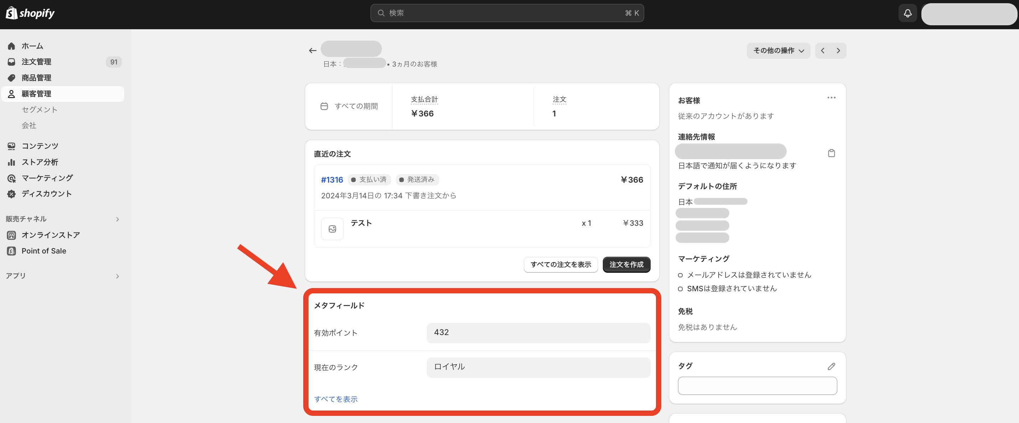
Task: Open セグメント under 顧客管理
Action: (40, 110)
